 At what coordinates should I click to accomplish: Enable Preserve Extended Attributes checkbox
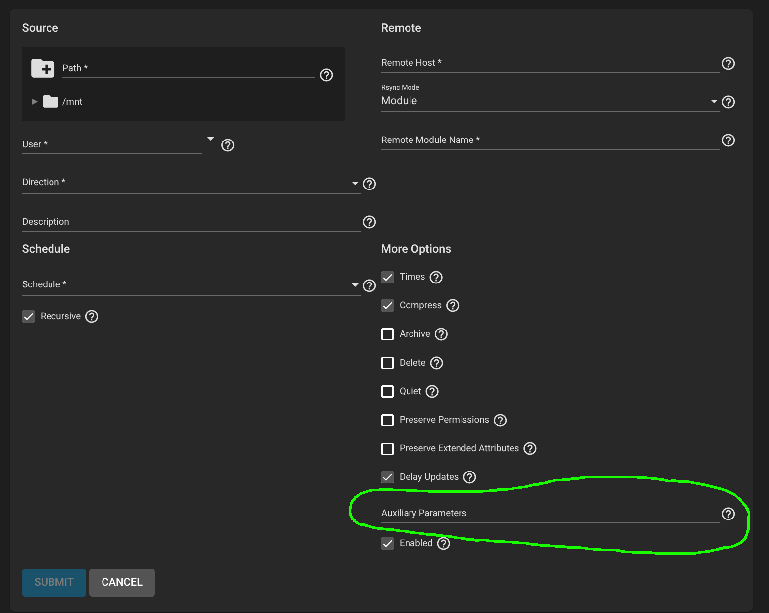click(388, 448)
